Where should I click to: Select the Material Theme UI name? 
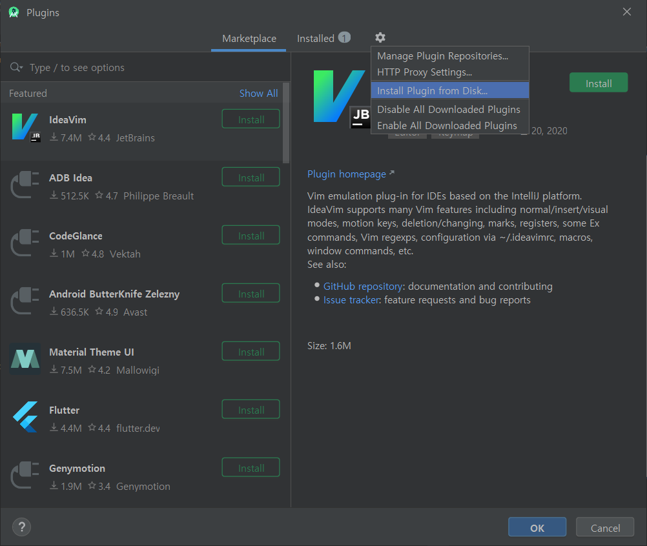[x=92, y=352]
